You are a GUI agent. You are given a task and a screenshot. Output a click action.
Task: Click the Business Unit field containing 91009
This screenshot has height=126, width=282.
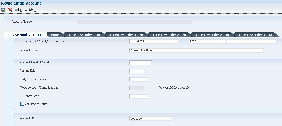154,41
